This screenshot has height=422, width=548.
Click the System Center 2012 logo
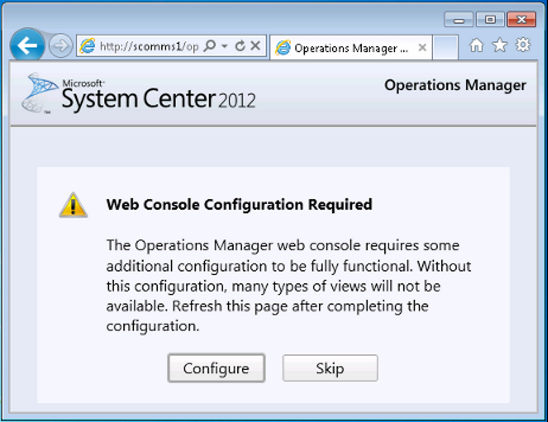pos(139,94)
